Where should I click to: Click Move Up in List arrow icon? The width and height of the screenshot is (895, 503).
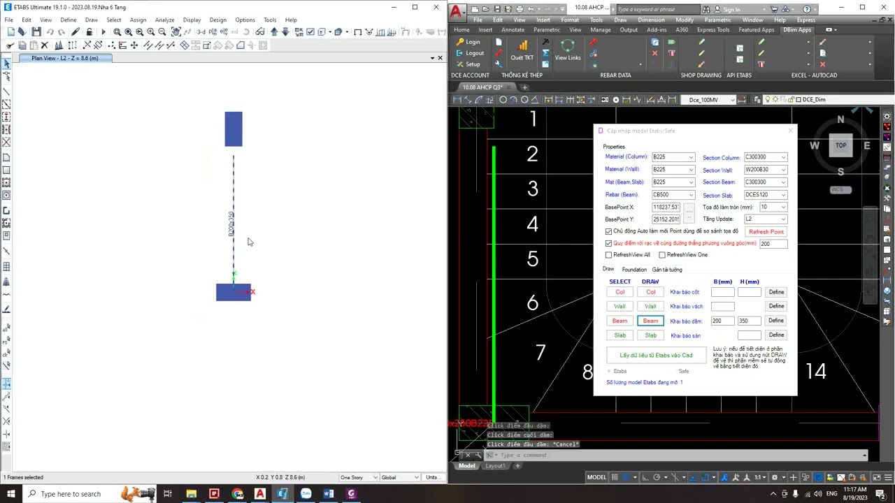[274, 32]
